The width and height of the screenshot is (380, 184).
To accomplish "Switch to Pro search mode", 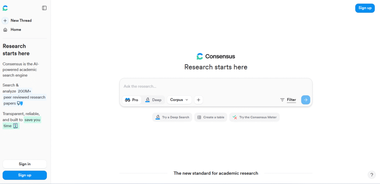I will (x=132, y=100).
